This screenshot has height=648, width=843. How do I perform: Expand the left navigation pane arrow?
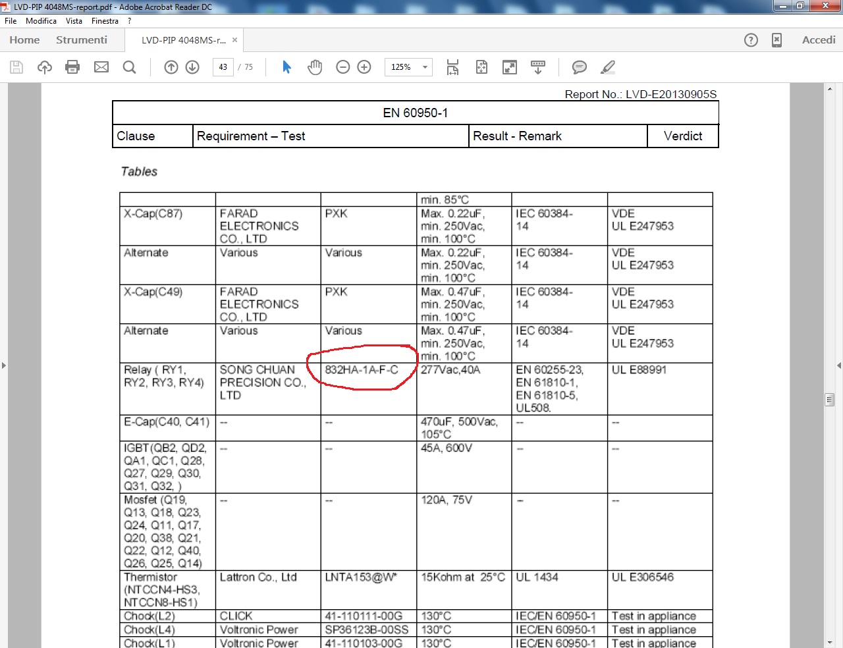point(4,365)
